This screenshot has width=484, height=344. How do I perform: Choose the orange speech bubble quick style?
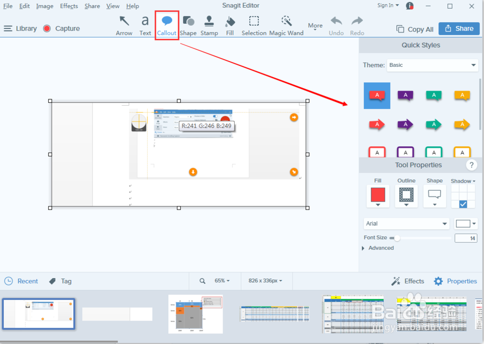[462, 95]
